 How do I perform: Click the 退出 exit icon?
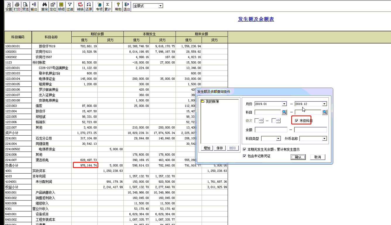point(127,6)
